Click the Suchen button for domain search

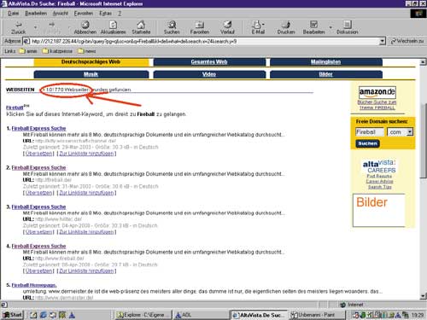point(367,143)
